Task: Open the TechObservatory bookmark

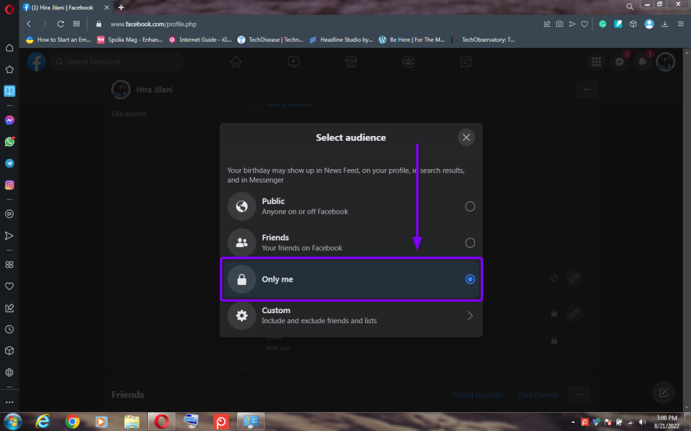Action: pyautogui.click(x=483, y=40)
